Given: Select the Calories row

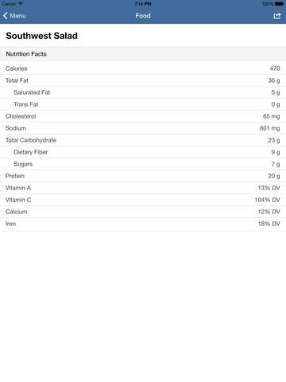Looking at the screenshot, I should tap(143, 68).
